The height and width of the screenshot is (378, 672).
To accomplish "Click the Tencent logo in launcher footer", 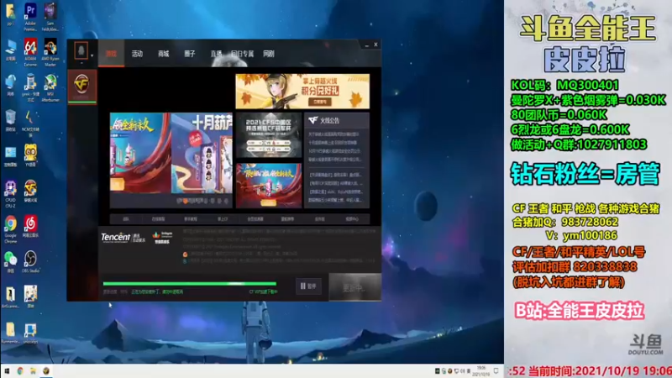I will click(x=116, y=237).
